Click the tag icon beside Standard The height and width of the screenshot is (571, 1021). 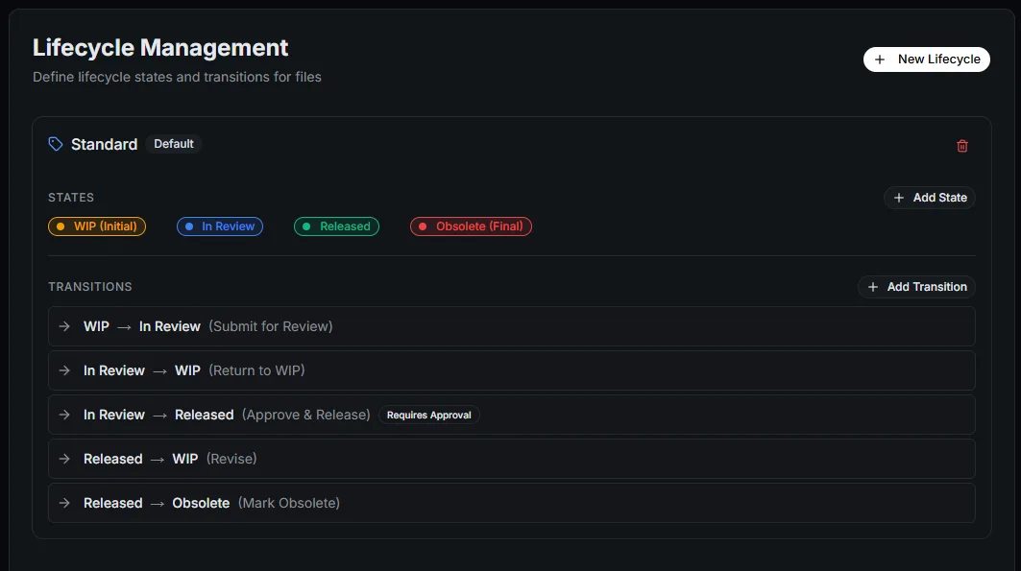[56, 143]
